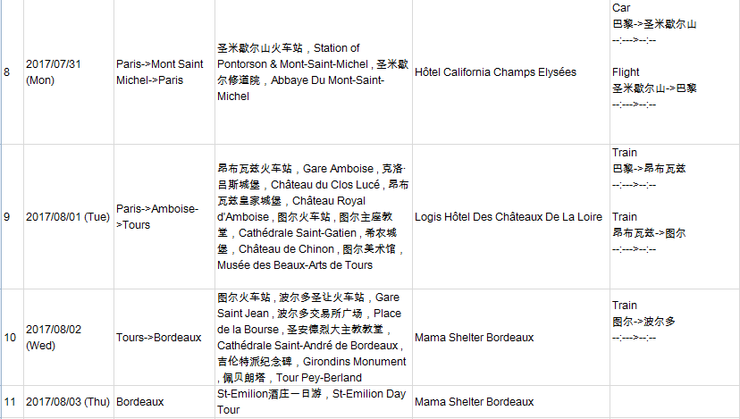Image resolution: width=740 pixels, height=419 pixels.
Task: Click the Car transport label
Action: point(621,8)
